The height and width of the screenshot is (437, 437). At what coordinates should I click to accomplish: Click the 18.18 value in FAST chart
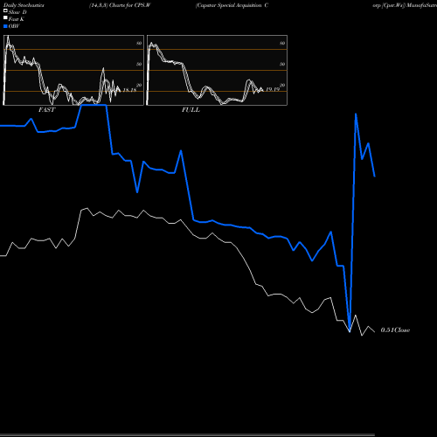pyautogui.click(x=129, y=90)
